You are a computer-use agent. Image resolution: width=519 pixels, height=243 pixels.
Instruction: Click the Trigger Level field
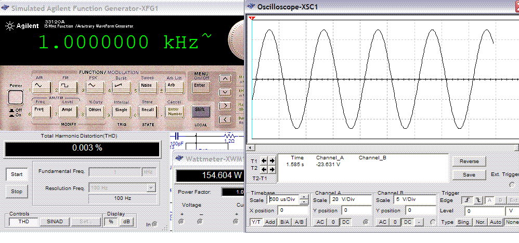[x=484, y=211]
